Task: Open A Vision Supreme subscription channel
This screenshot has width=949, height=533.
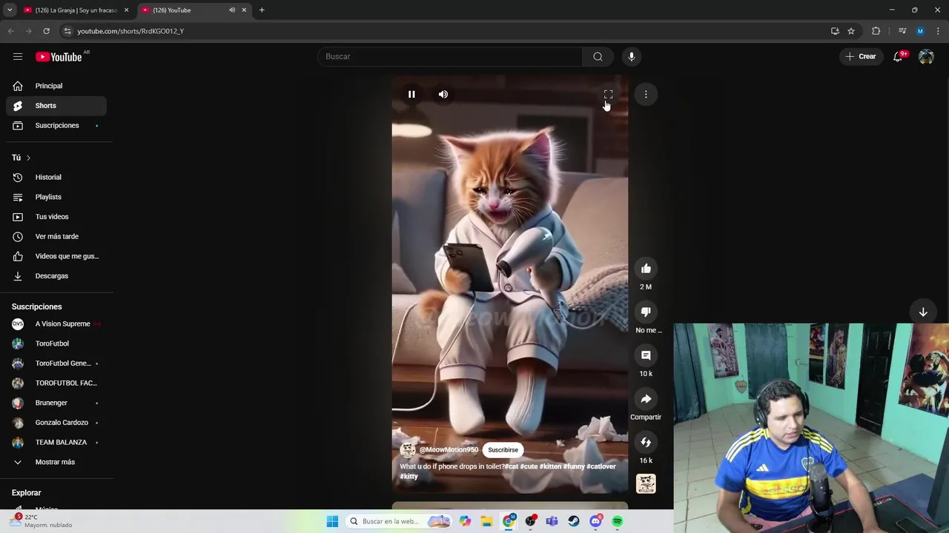Action: tap(56, 324)
